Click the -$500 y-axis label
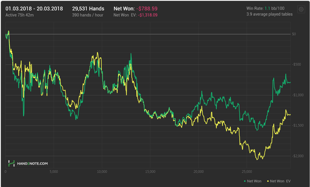 point(296,65)
